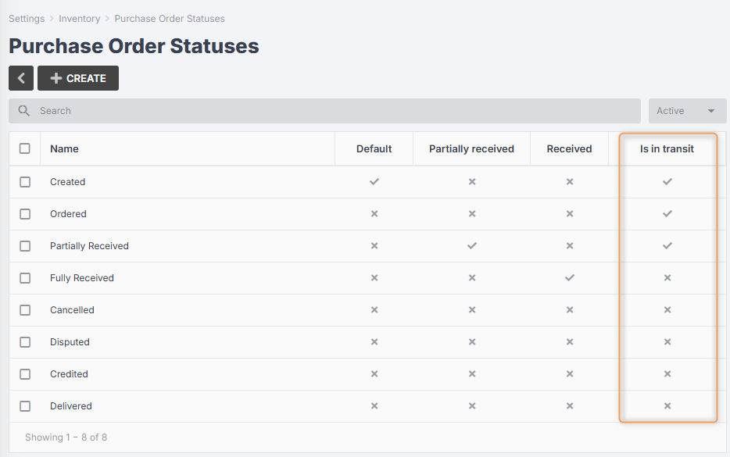
Task: Go to Inventory breadcrumb
Action: click(79, 19)
